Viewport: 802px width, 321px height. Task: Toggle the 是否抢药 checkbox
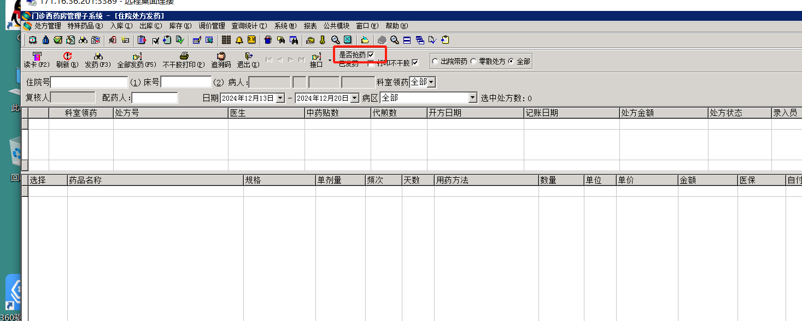point(371,55)
